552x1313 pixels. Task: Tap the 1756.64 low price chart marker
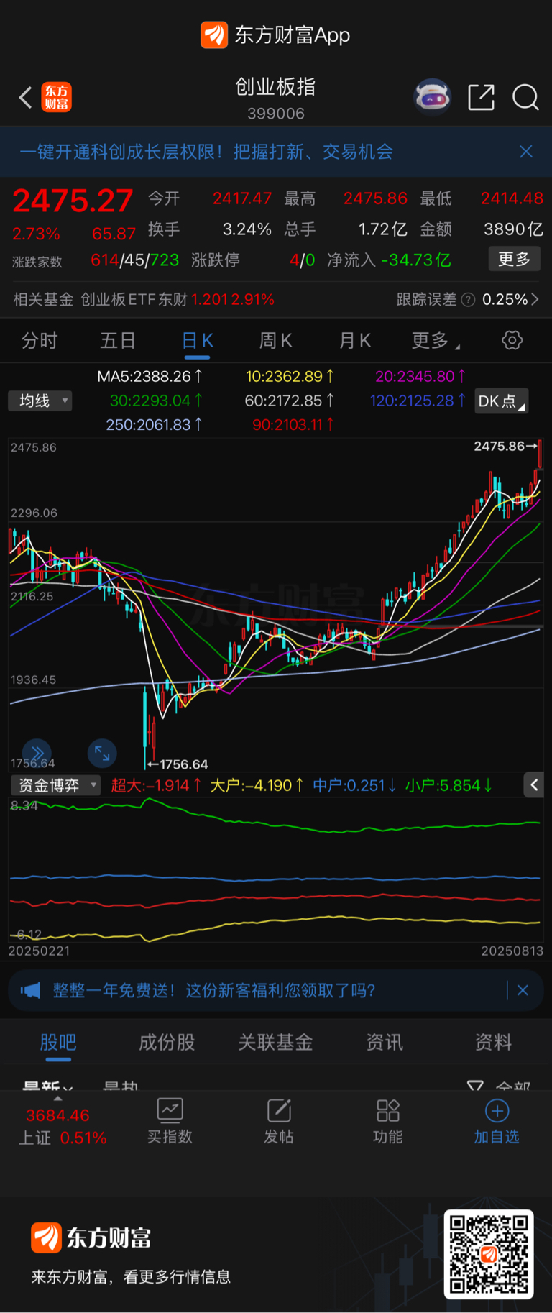coord(178,764)
